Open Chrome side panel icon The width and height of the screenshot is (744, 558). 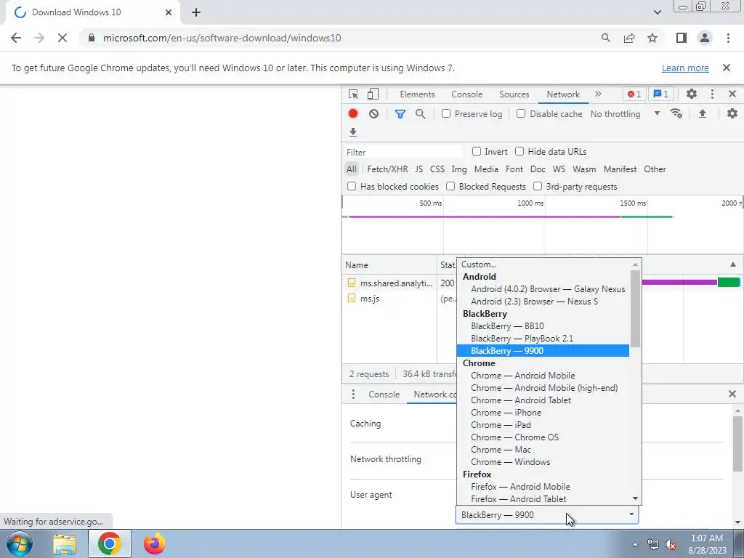(x=682, y=38)
